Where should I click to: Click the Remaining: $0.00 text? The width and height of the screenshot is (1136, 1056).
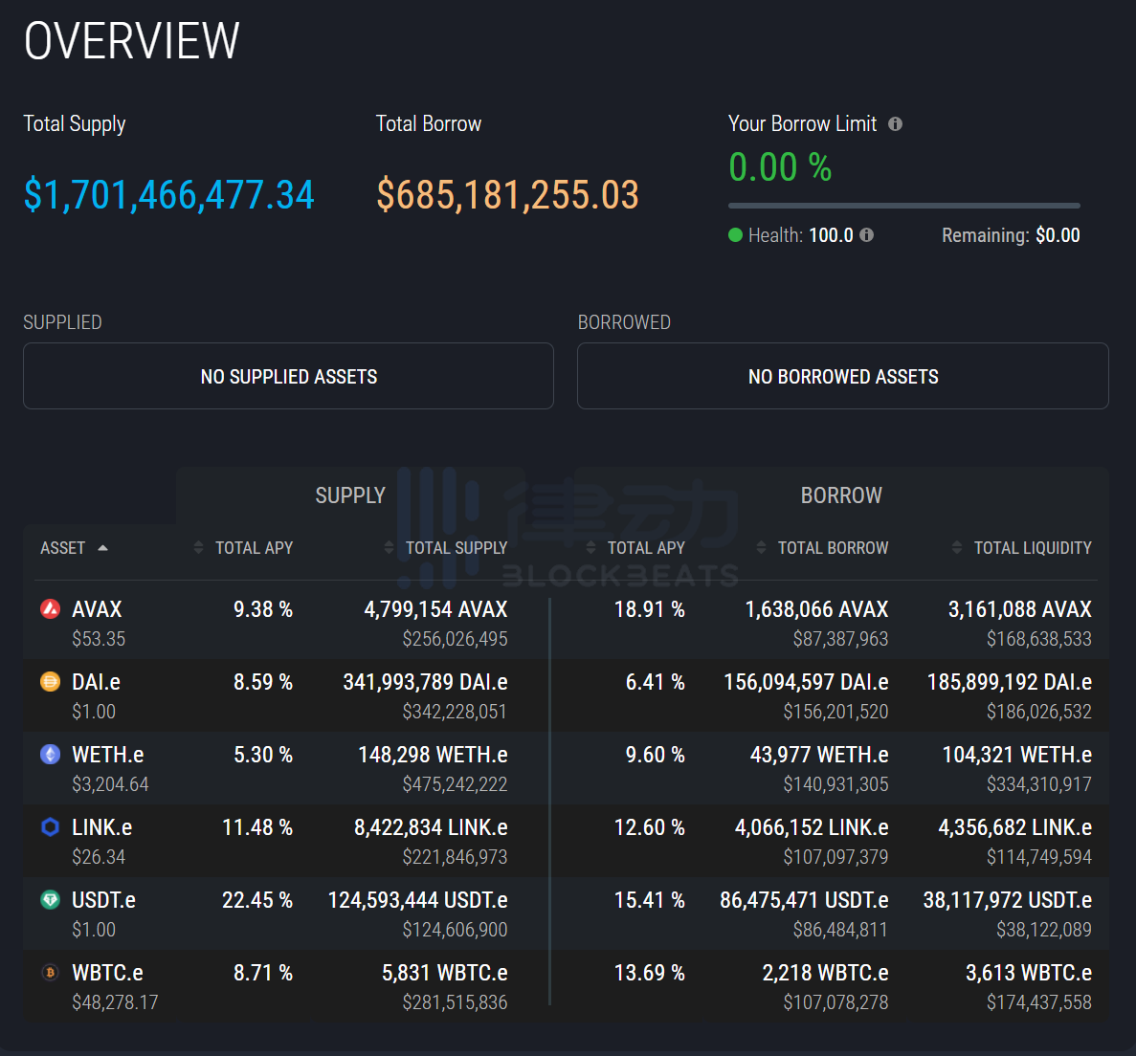[1011, 234]
